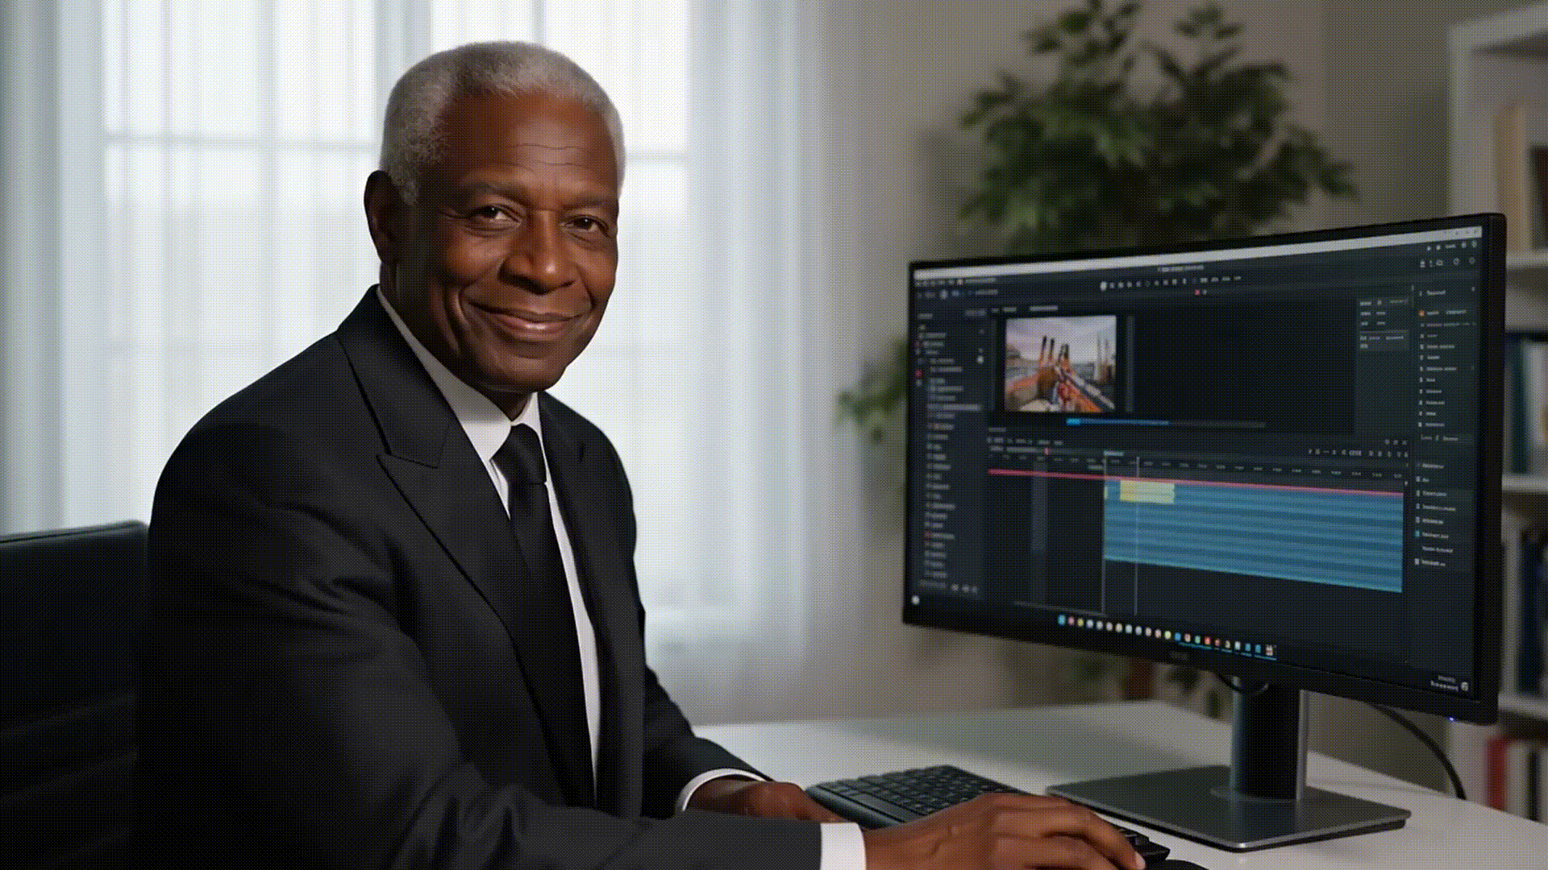
Task: Open the last taskbar icon on the right
Action: pos(1267,650)
